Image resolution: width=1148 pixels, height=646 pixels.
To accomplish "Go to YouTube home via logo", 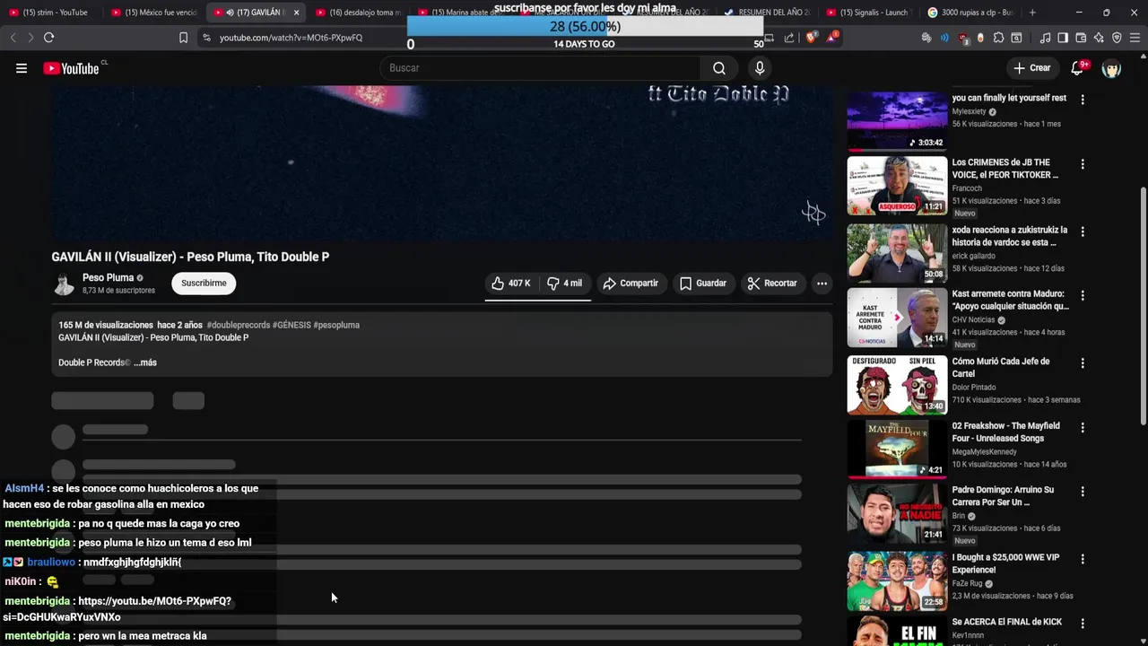I will click(x=71, y=68).
